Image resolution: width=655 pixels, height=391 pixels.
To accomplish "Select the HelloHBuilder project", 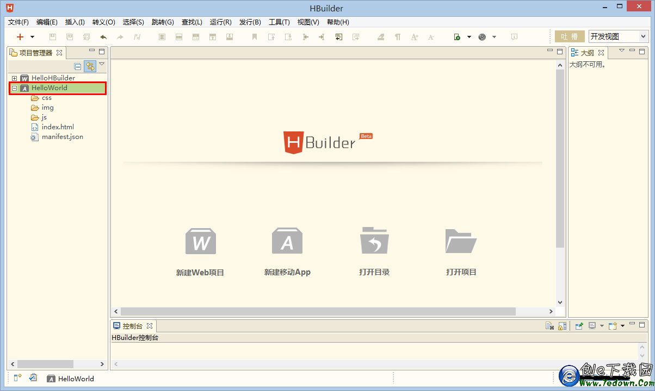I will point(53,78).
